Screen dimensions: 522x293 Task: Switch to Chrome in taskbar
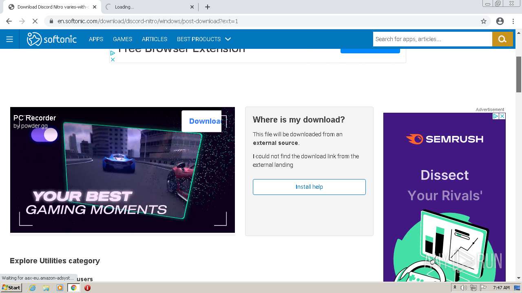pyautogui.click(x=73, y=288)
